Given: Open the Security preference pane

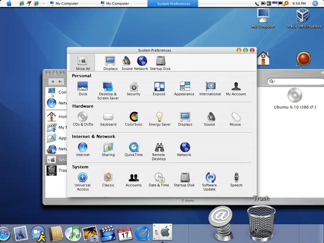Looking at the screenshot, I should pos(134,89).
